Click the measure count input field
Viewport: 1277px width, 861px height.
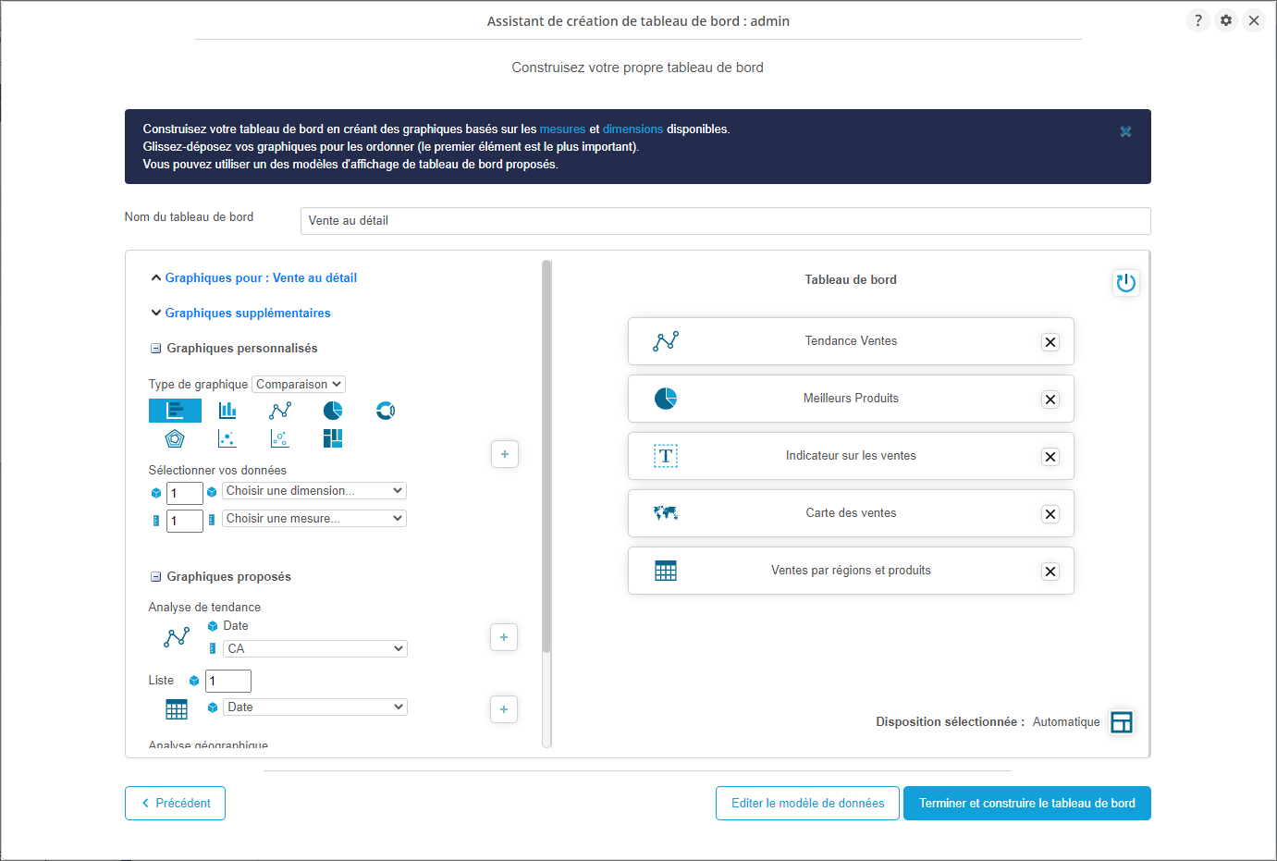[185, 521]
